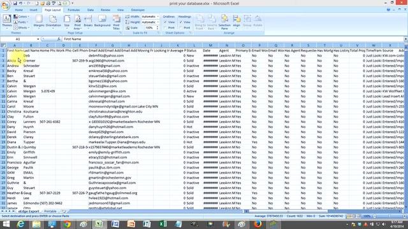Switch to the Review ribbon tab
Viewport: 408px width, 229px height.
(105, 10)
